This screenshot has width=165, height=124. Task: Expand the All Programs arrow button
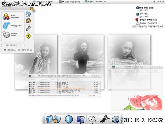coord(13,45)
